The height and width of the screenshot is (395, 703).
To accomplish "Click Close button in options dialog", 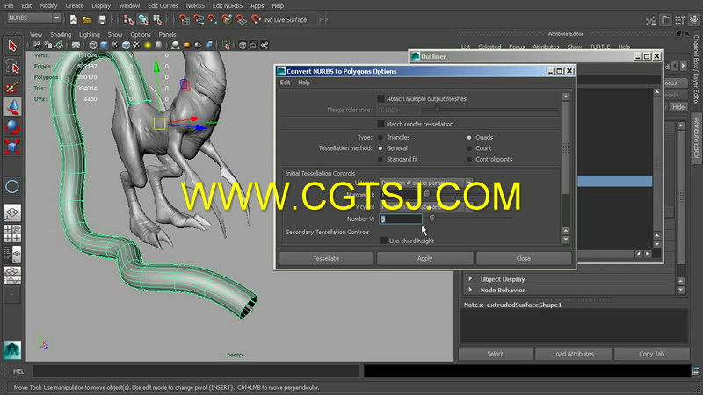I will click(523, 258).
